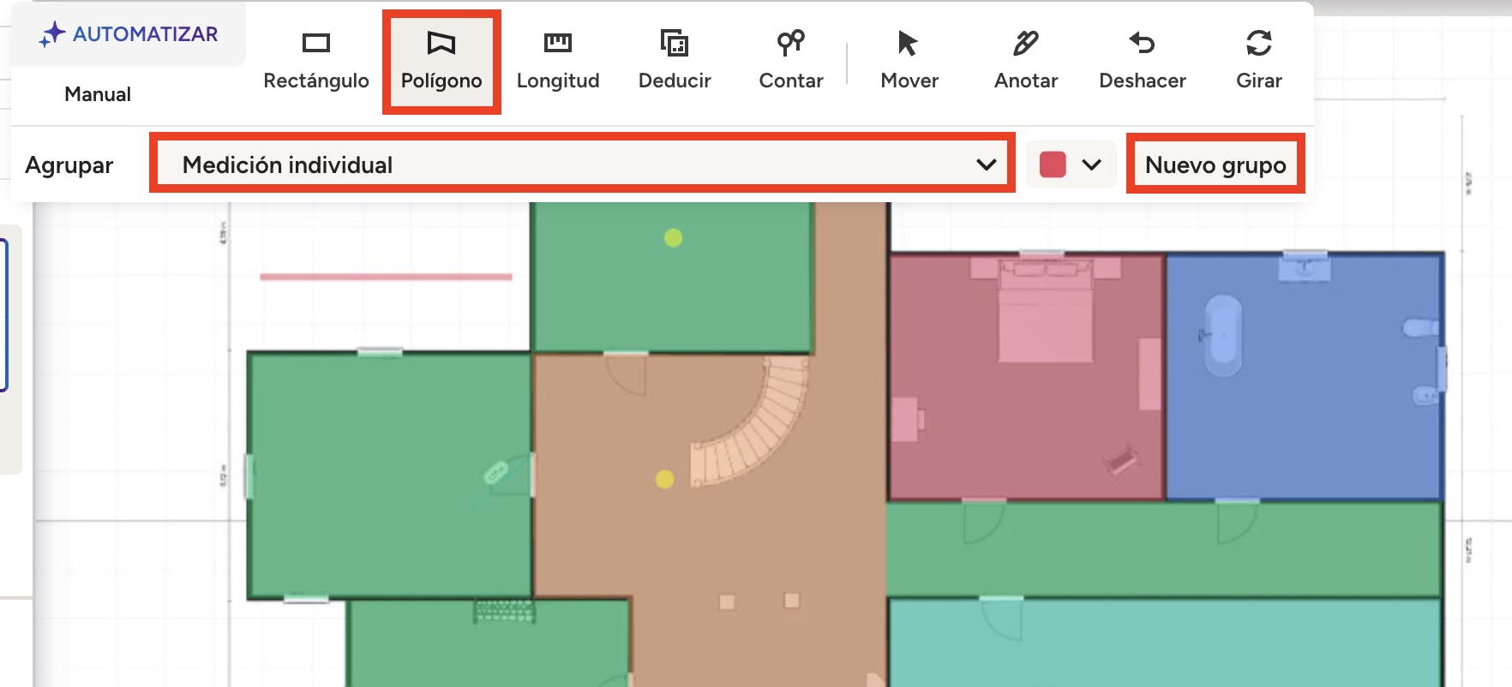This screenshot has width=1512, height=687.
Task: Pick the Contar counting tool
Action: (790, 61)
